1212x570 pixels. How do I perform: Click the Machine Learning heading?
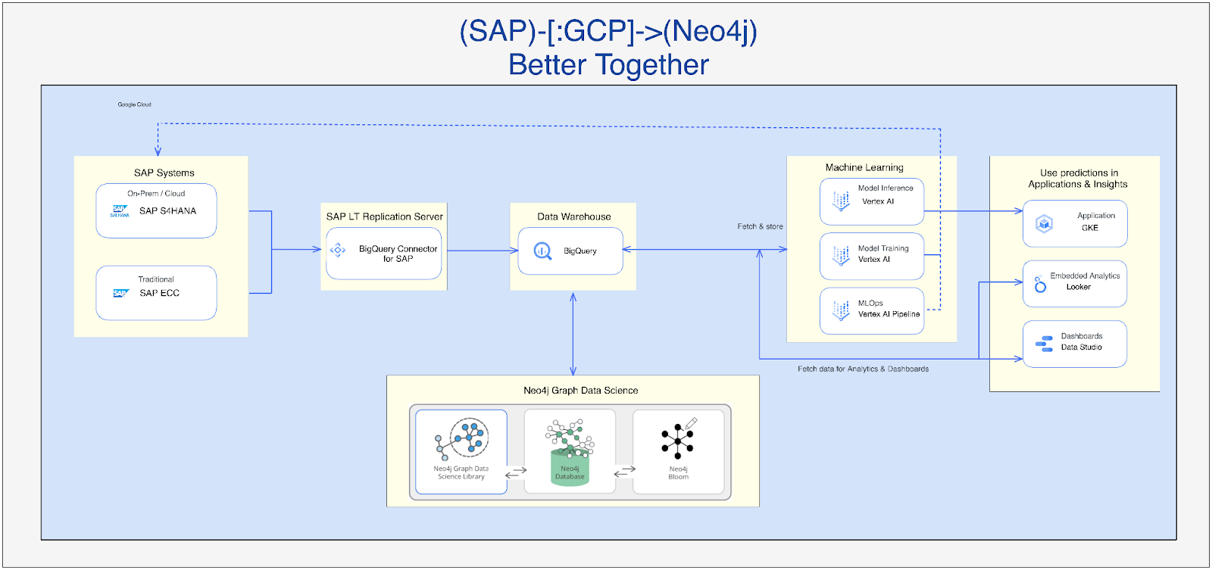864,167
